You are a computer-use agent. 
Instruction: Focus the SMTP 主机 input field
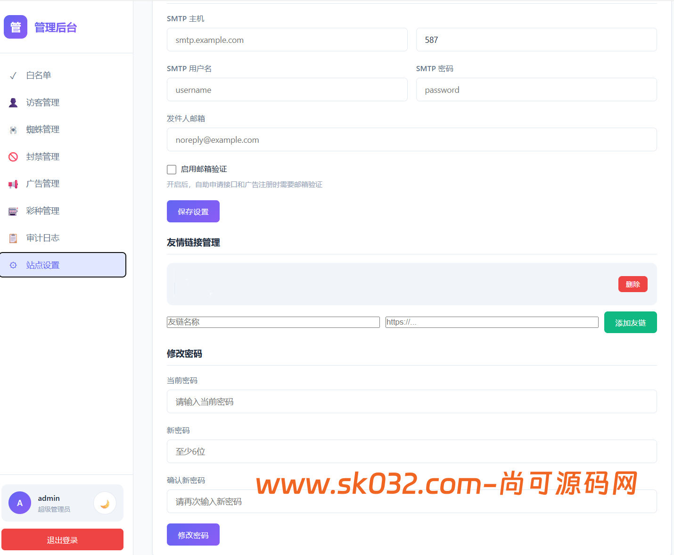287,40
